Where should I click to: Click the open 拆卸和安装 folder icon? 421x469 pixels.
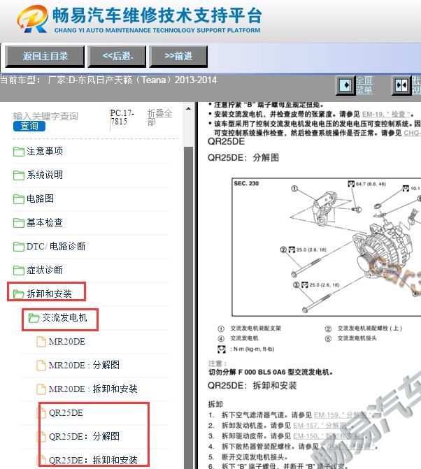19,294
